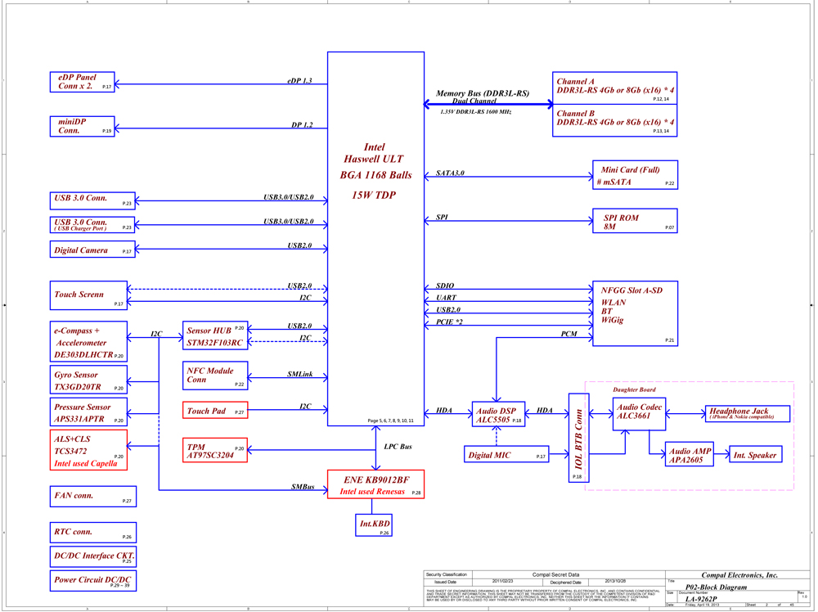Click the 'Daughter Board' label
The width and height of the screenshot is (818, 612).
click(x=635, y=389)
